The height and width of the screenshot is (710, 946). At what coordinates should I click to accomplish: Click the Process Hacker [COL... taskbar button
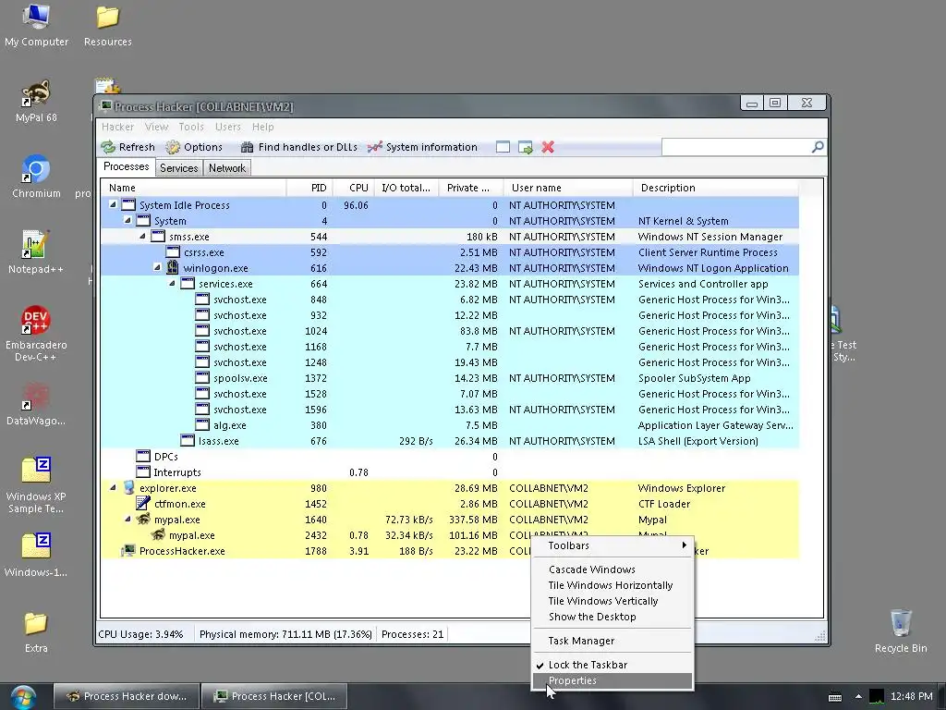point(274,696)
